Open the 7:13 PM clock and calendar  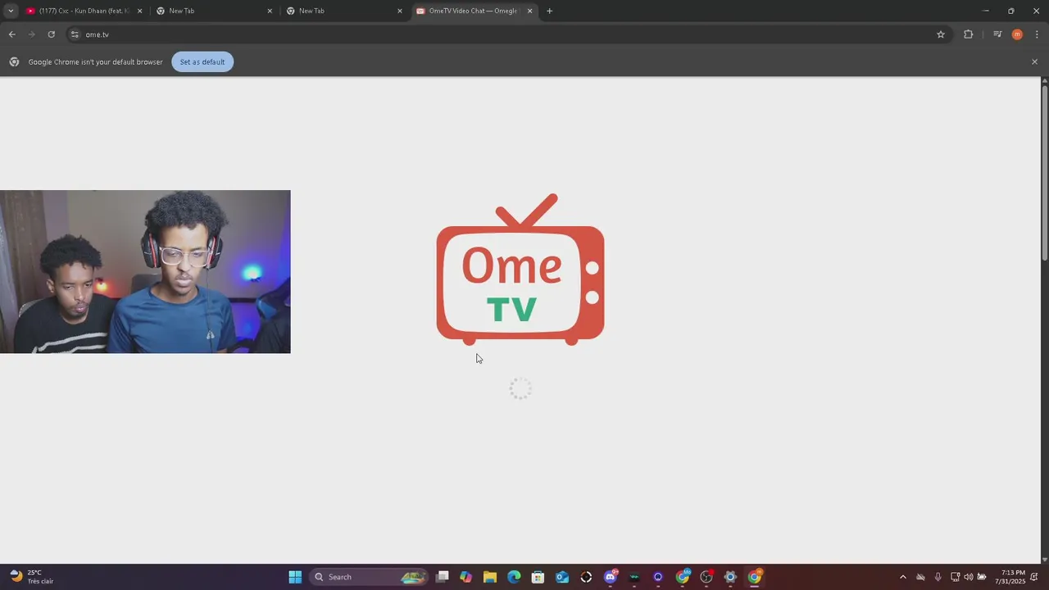click(x=1010, y=577)
